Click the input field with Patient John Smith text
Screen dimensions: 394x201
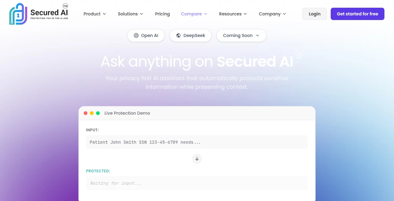tap(197, 142)
